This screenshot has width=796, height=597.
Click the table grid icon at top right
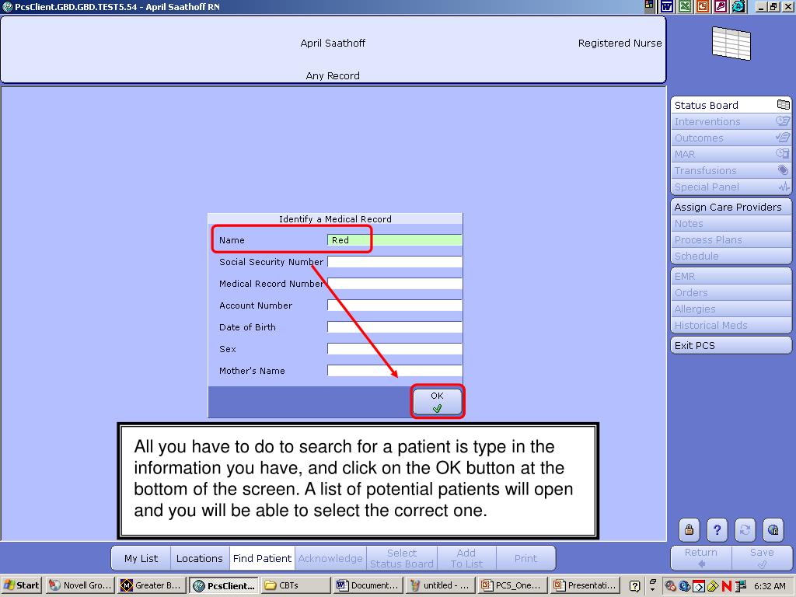coord(731,44)
